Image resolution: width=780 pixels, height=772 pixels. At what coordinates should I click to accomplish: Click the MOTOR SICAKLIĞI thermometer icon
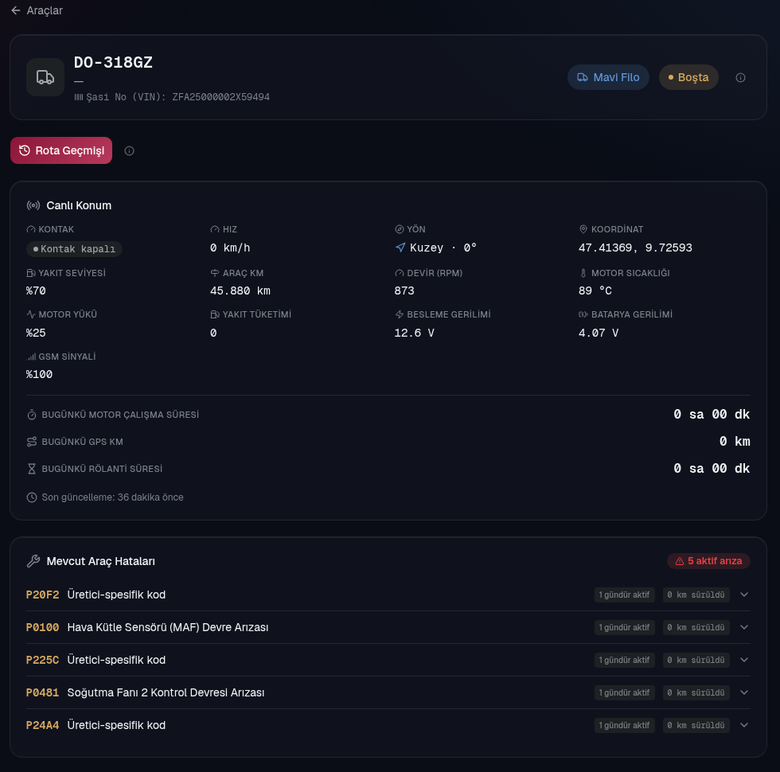pyautogui.click(x=583, y=273)
